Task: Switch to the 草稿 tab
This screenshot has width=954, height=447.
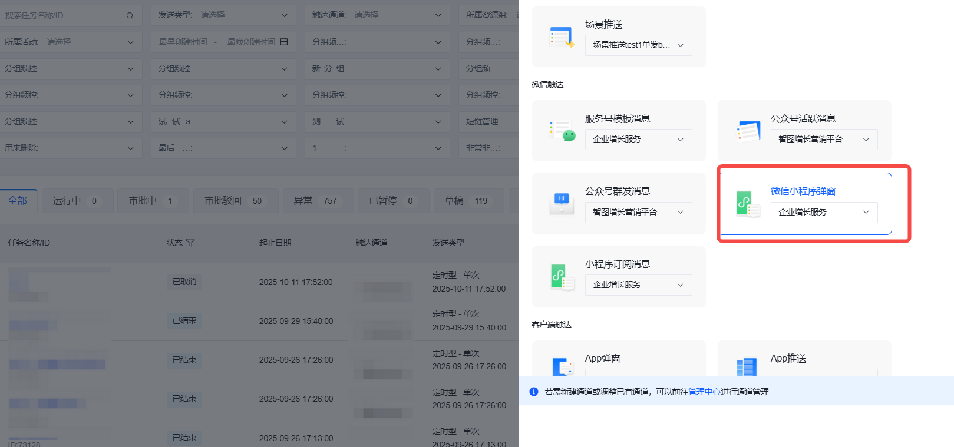Action: 468,201
